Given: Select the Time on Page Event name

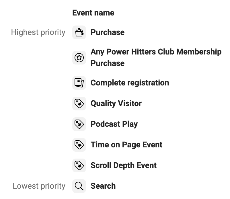Looking at the screenshot, I should tap(126, 145).
